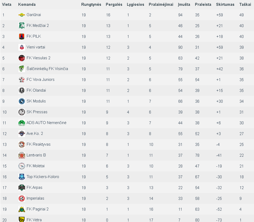Click the Vieni vartai logo icon
254x222 pixels.
(22, 47)
